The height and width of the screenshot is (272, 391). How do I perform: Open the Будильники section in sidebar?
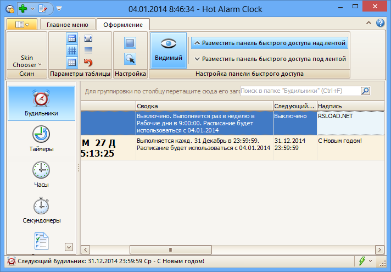click(x=41, y=103)
